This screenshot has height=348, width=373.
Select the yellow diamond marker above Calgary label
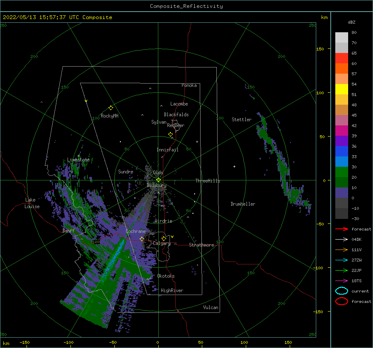[164, 238]
